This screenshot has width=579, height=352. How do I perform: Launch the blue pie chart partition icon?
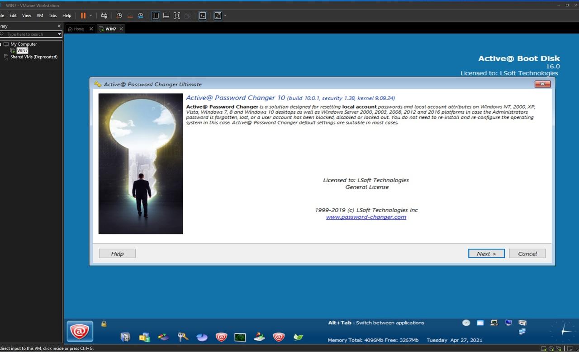coord(202,337)
